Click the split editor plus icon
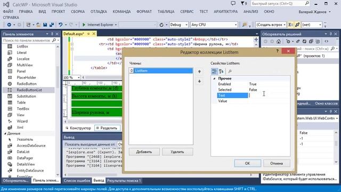341x192 pixels. coord(256,39)
